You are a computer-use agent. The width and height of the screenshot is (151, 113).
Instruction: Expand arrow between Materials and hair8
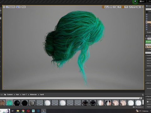click(x=38, y=94)
